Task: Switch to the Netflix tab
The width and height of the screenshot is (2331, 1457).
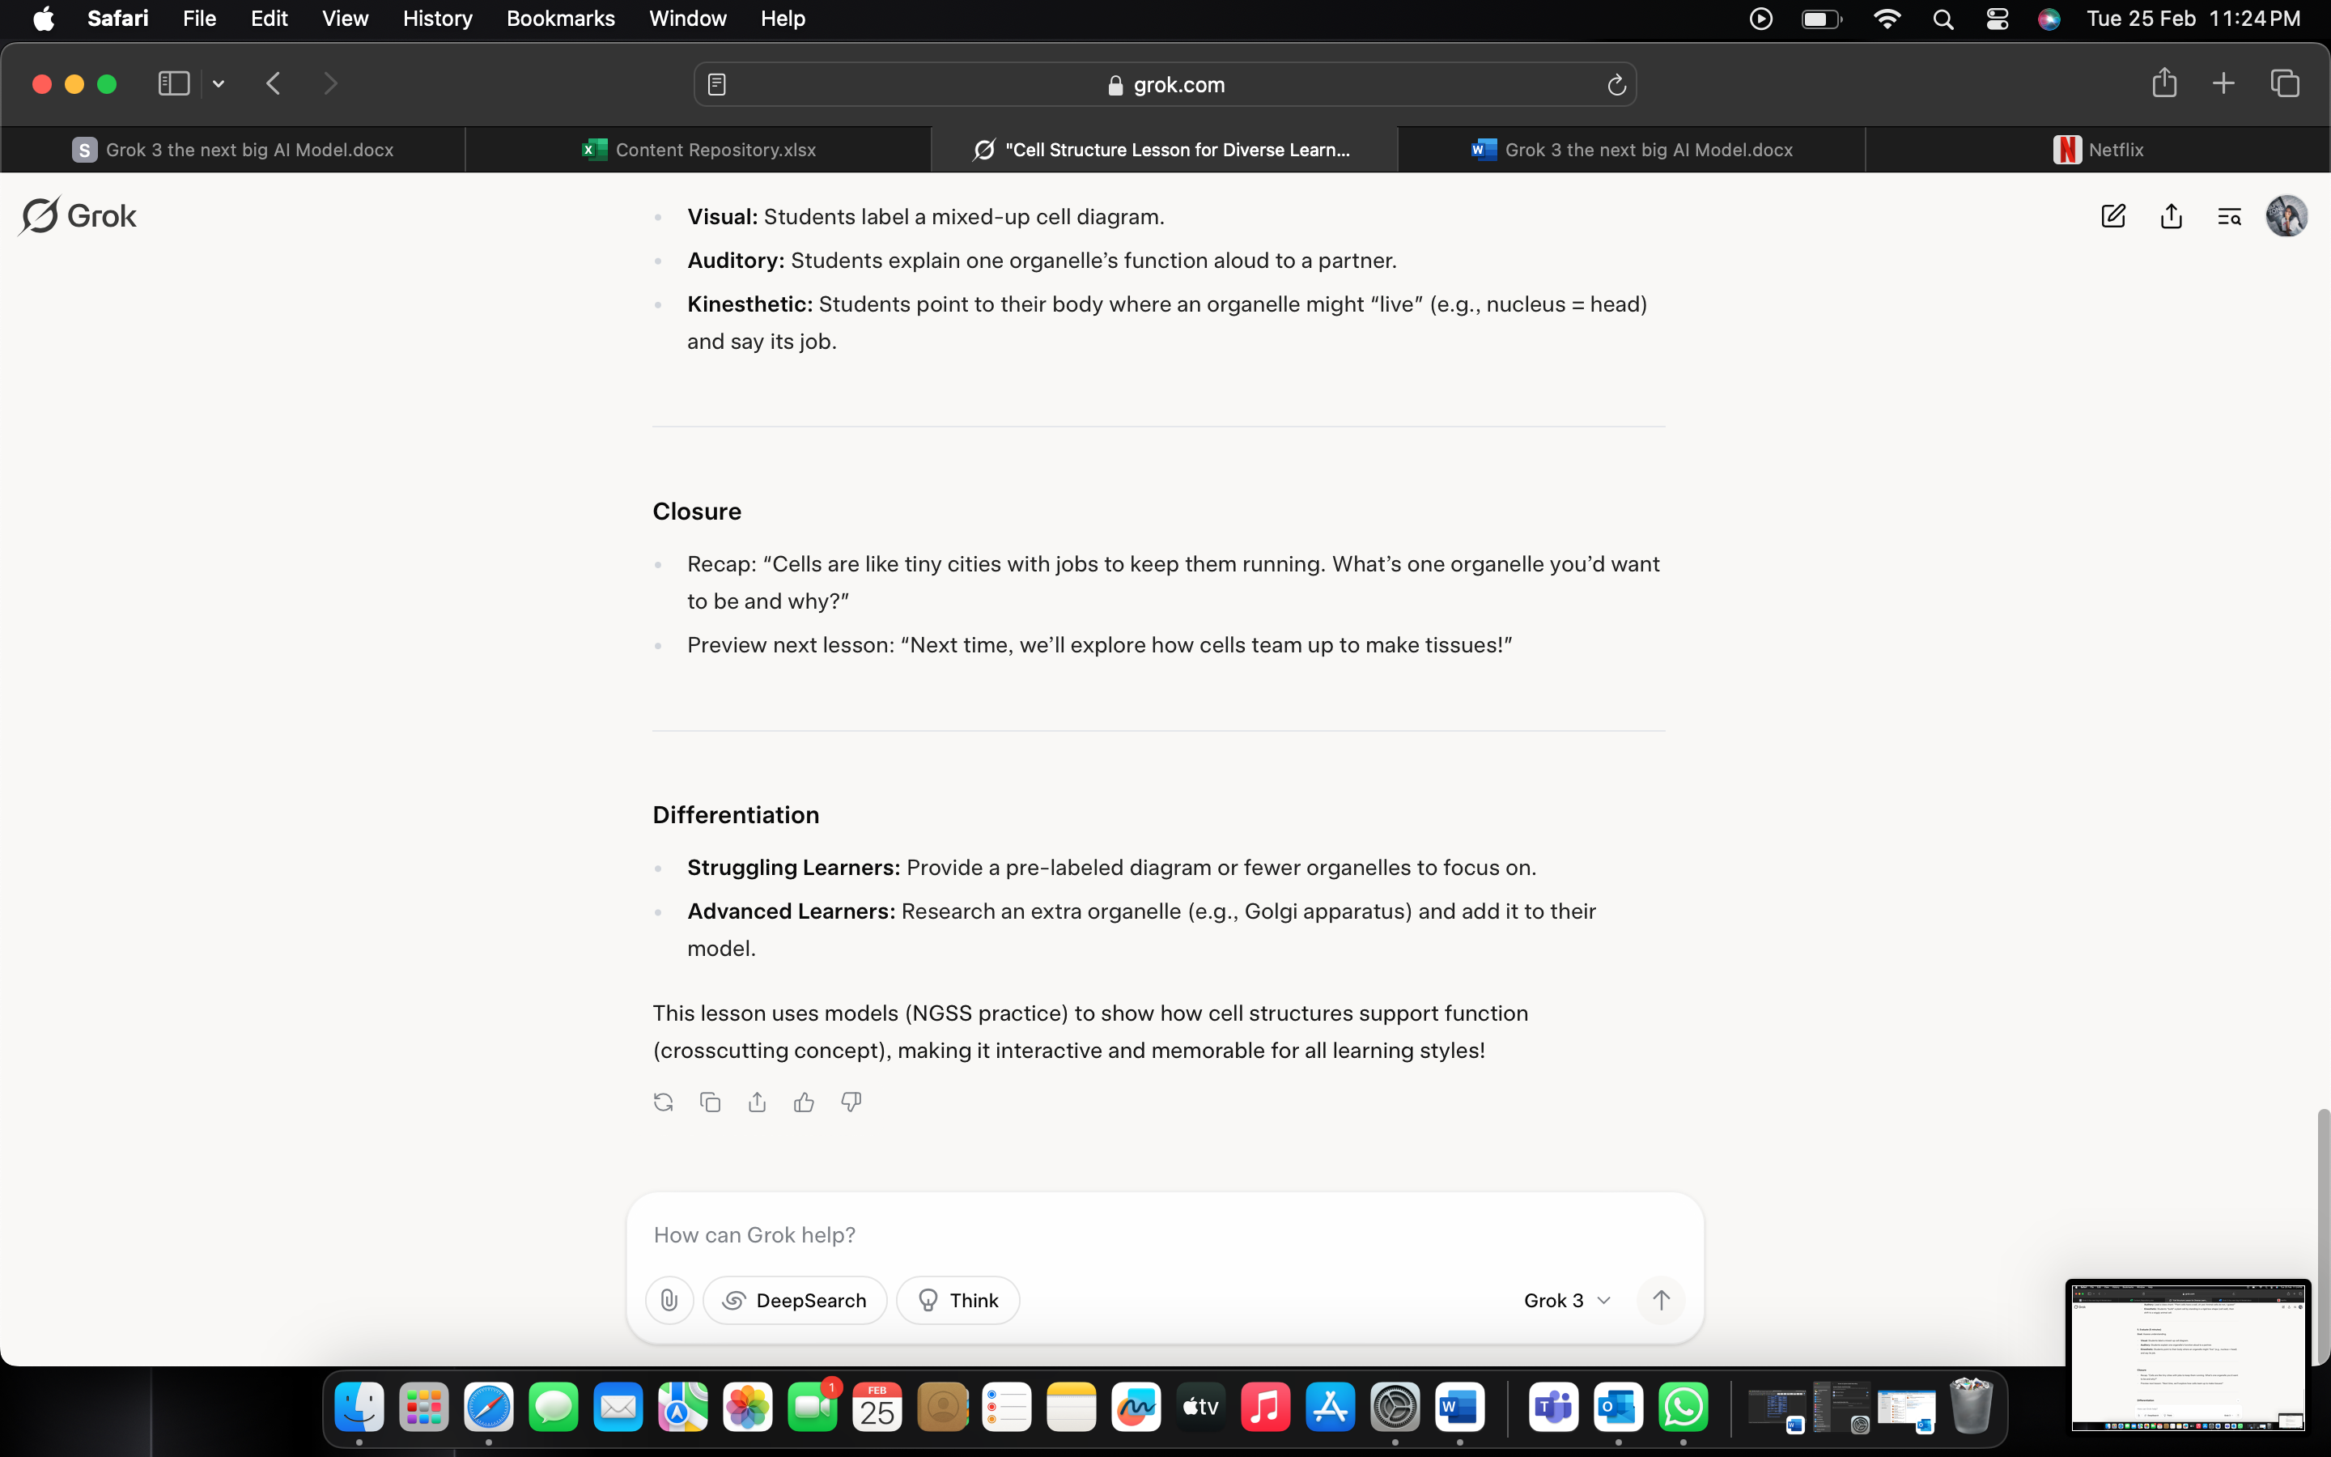Action: 2098,150
